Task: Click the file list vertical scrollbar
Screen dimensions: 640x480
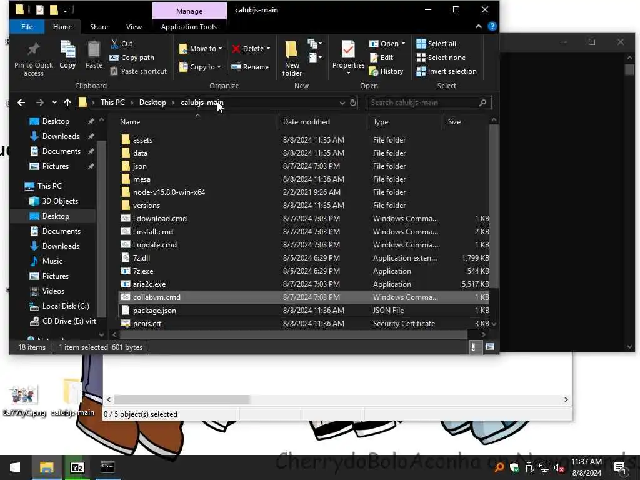Action: tap(494, 206)
